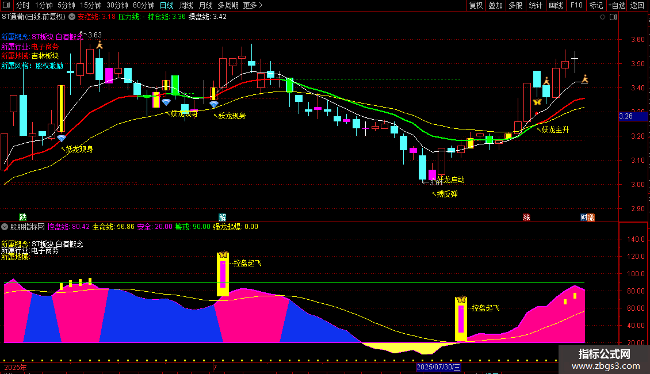Add stock with +自选 button
The width and height of the screenshot is (650, 374).
coord(617,5)
